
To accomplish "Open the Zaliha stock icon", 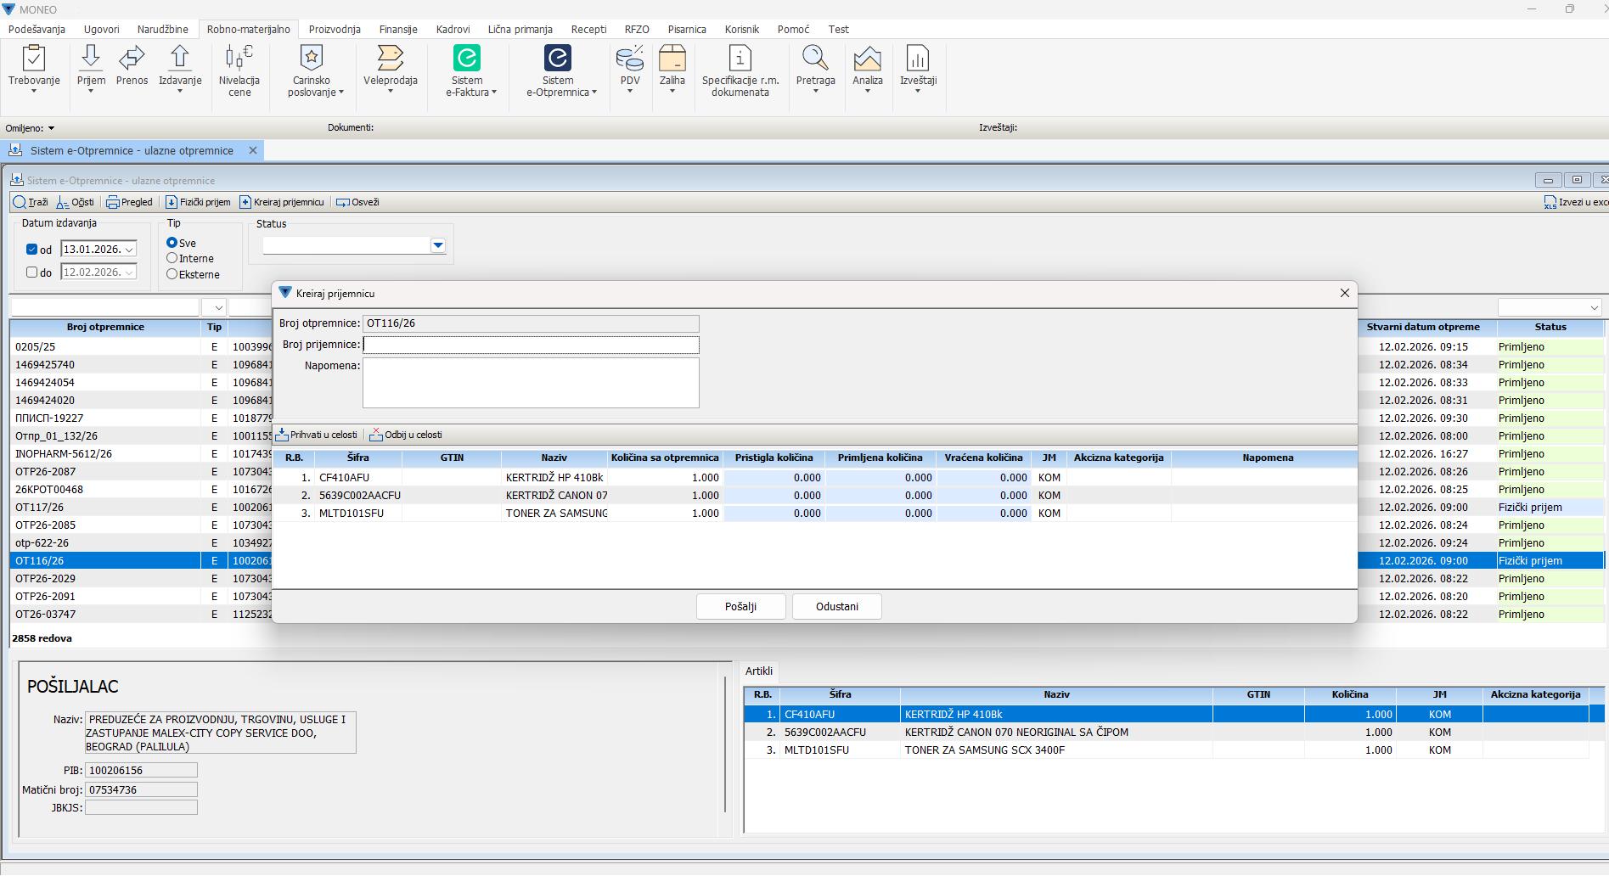I will (672, 59).
